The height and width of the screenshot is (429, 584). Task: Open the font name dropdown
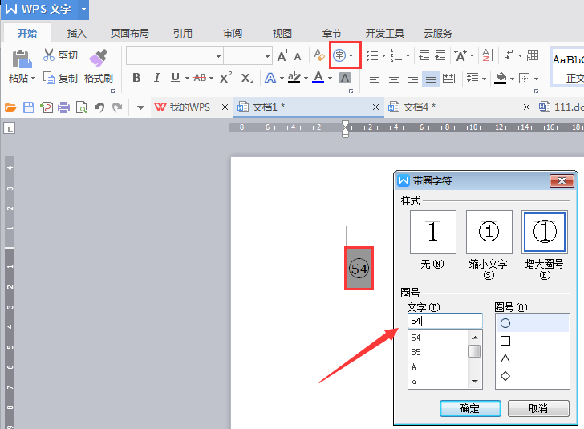(x=218, y=56)
